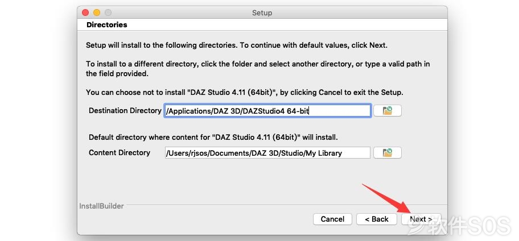519x241 pixels.
Task: Click the 'Default directory where content' description
Action: tap(213, 137)
